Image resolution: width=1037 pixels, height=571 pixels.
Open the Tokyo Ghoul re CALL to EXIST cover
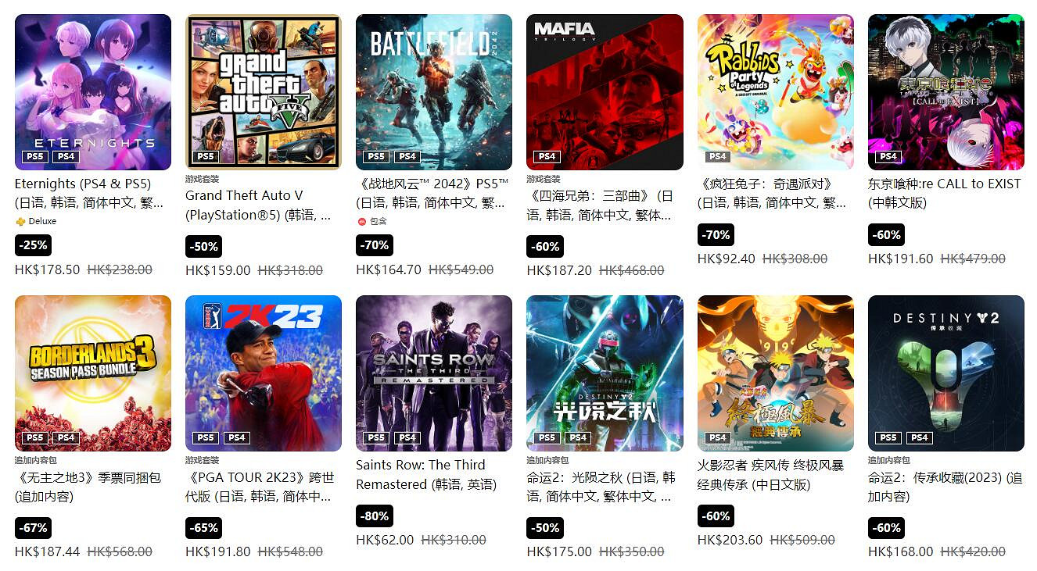(946, 92)
